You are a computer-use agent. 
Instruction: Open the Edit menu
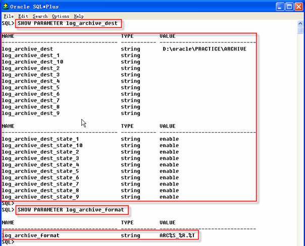[x=23, y=16]
